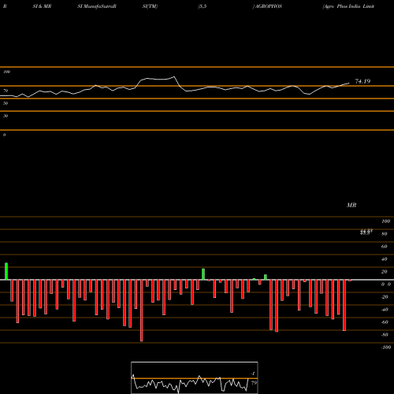Screen dimensions: 394x394
Task: Open the mini RSI chart thumbnail at bottom
Action: (x=195, y=377)
